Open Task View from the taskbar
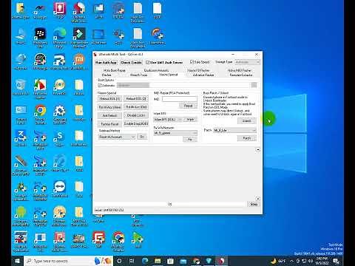 click(132, 261)
